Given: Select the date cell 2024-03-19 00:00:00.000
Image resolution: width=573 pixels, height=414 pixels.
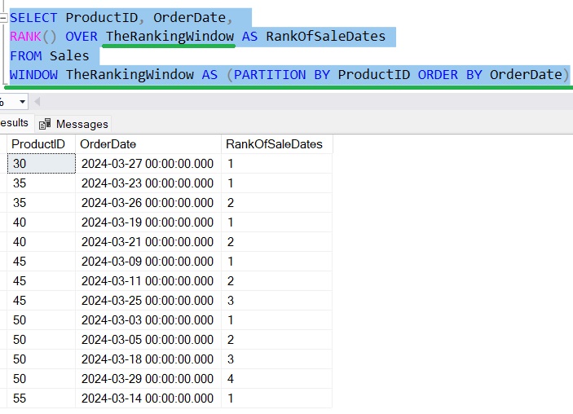Looking at the screenshot, I should (148, 222).
